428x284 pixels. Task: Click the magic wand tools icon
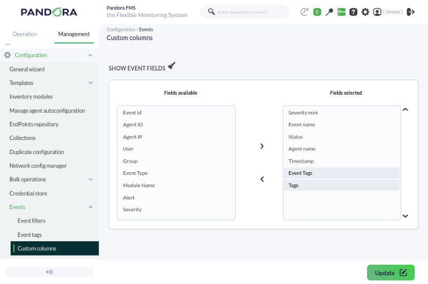click(329, 12)
